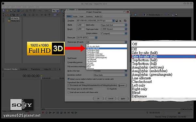The image size is (196, 122).
Task: Click the New project icon in main toolbar
Action: 4,11
